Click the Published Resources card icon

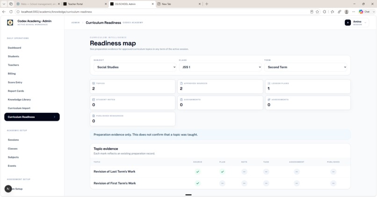[x=94, y=116]
